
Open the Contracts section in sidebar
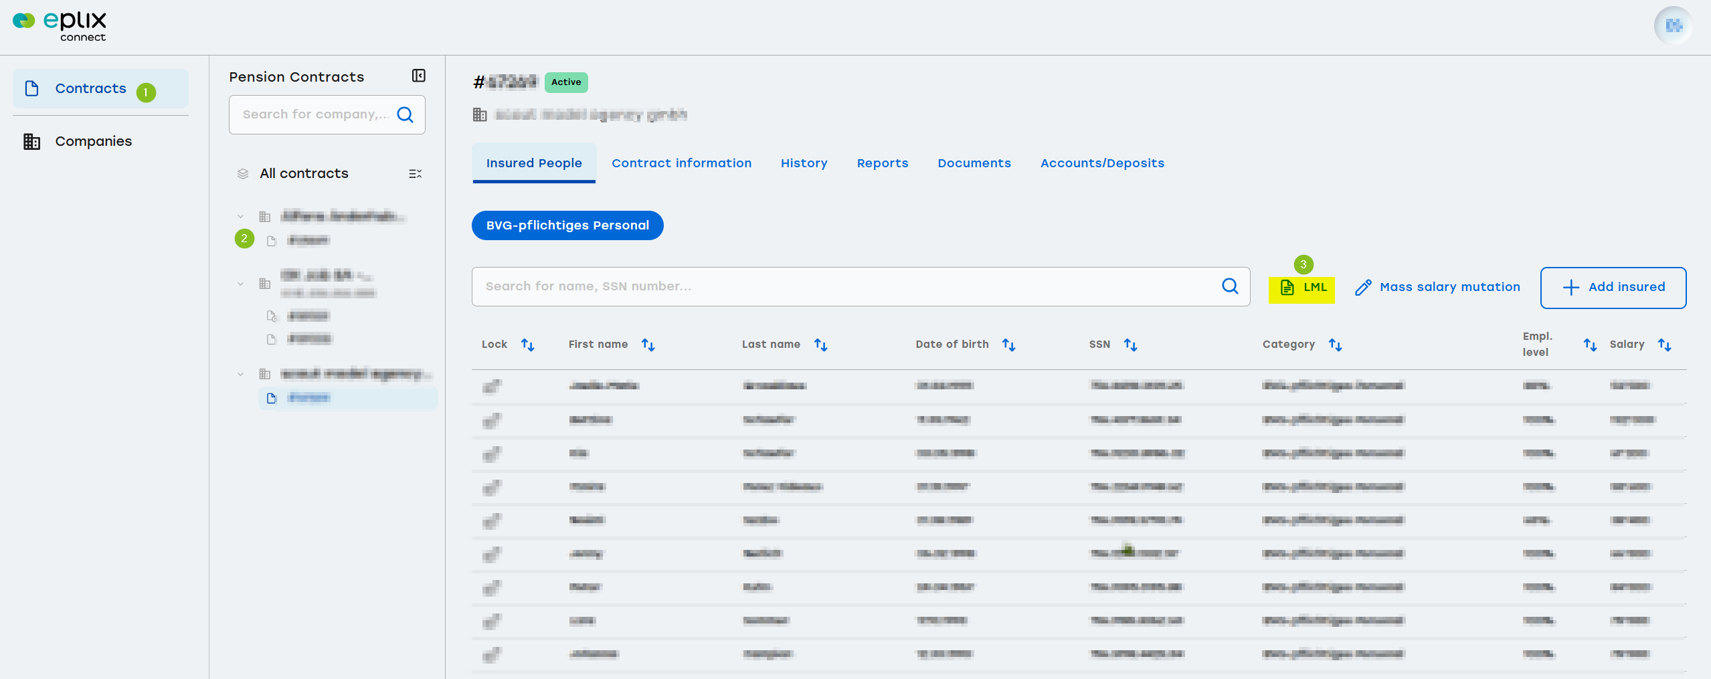100,89
